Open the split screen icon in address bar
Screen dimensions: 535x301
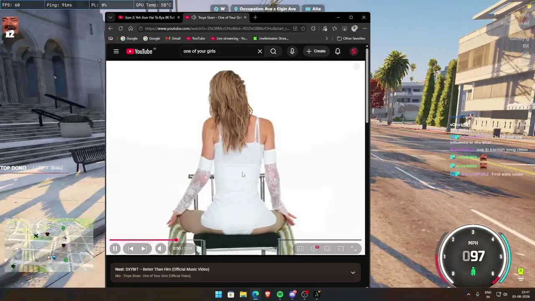[295, 28]
